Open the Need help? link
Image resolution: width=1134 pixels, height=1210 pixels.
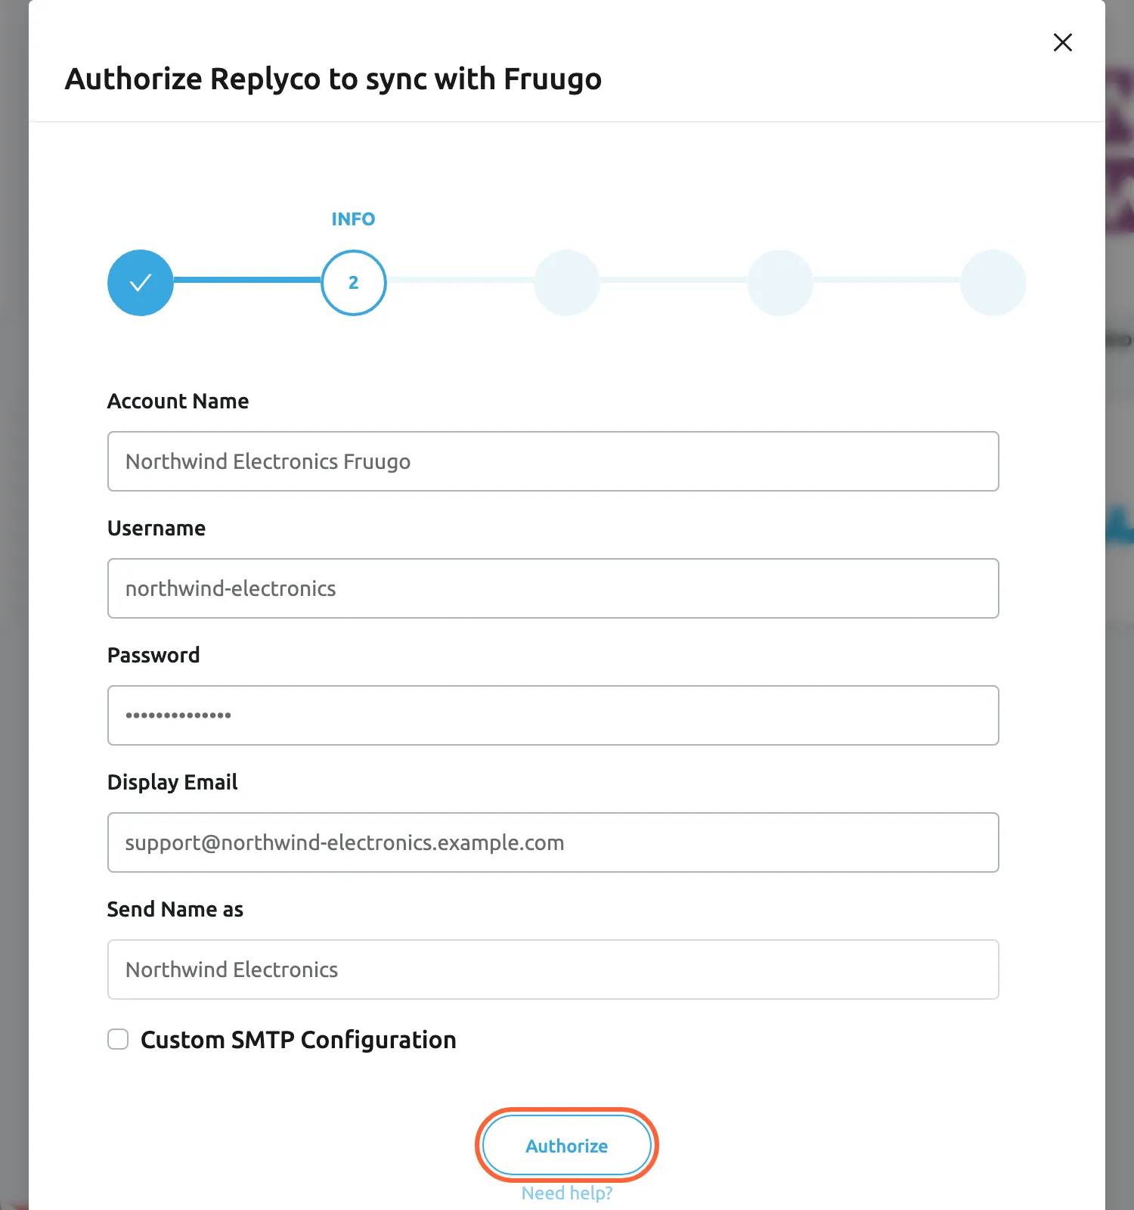pyautogui.click(x=567, y=1193)
